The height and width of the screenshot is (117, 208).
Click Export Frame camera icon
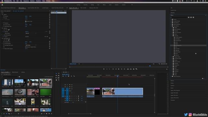[x=134, y=69]
